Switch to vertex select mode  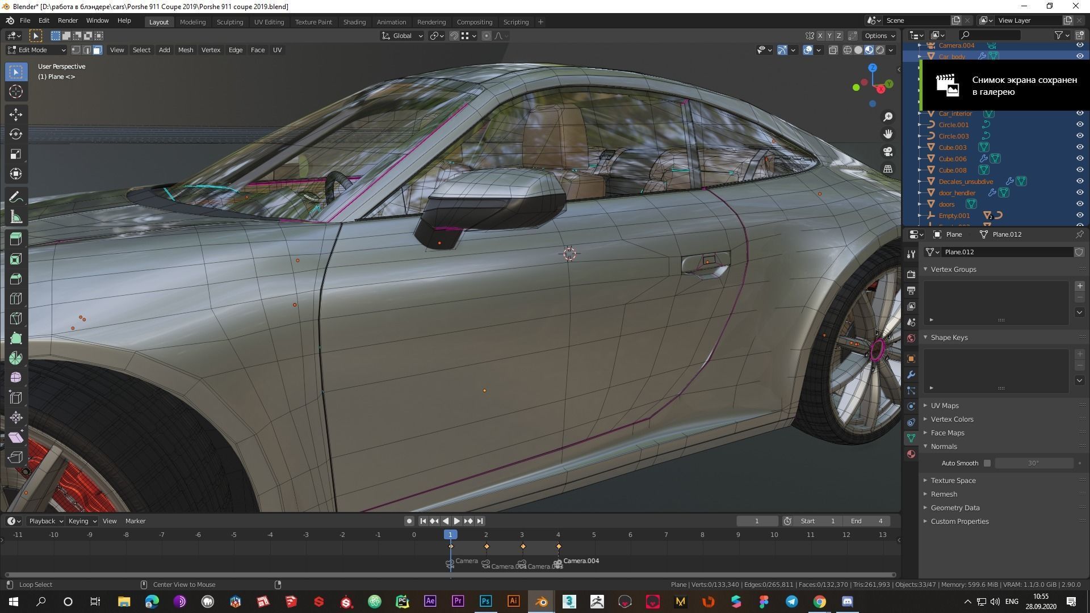tap(76, 50)
